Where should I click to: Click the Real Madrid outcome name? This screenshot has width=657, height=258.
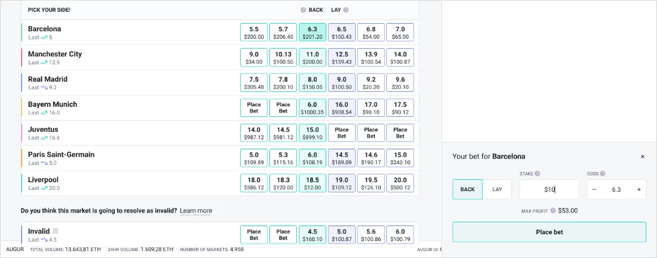pos(48,79)
